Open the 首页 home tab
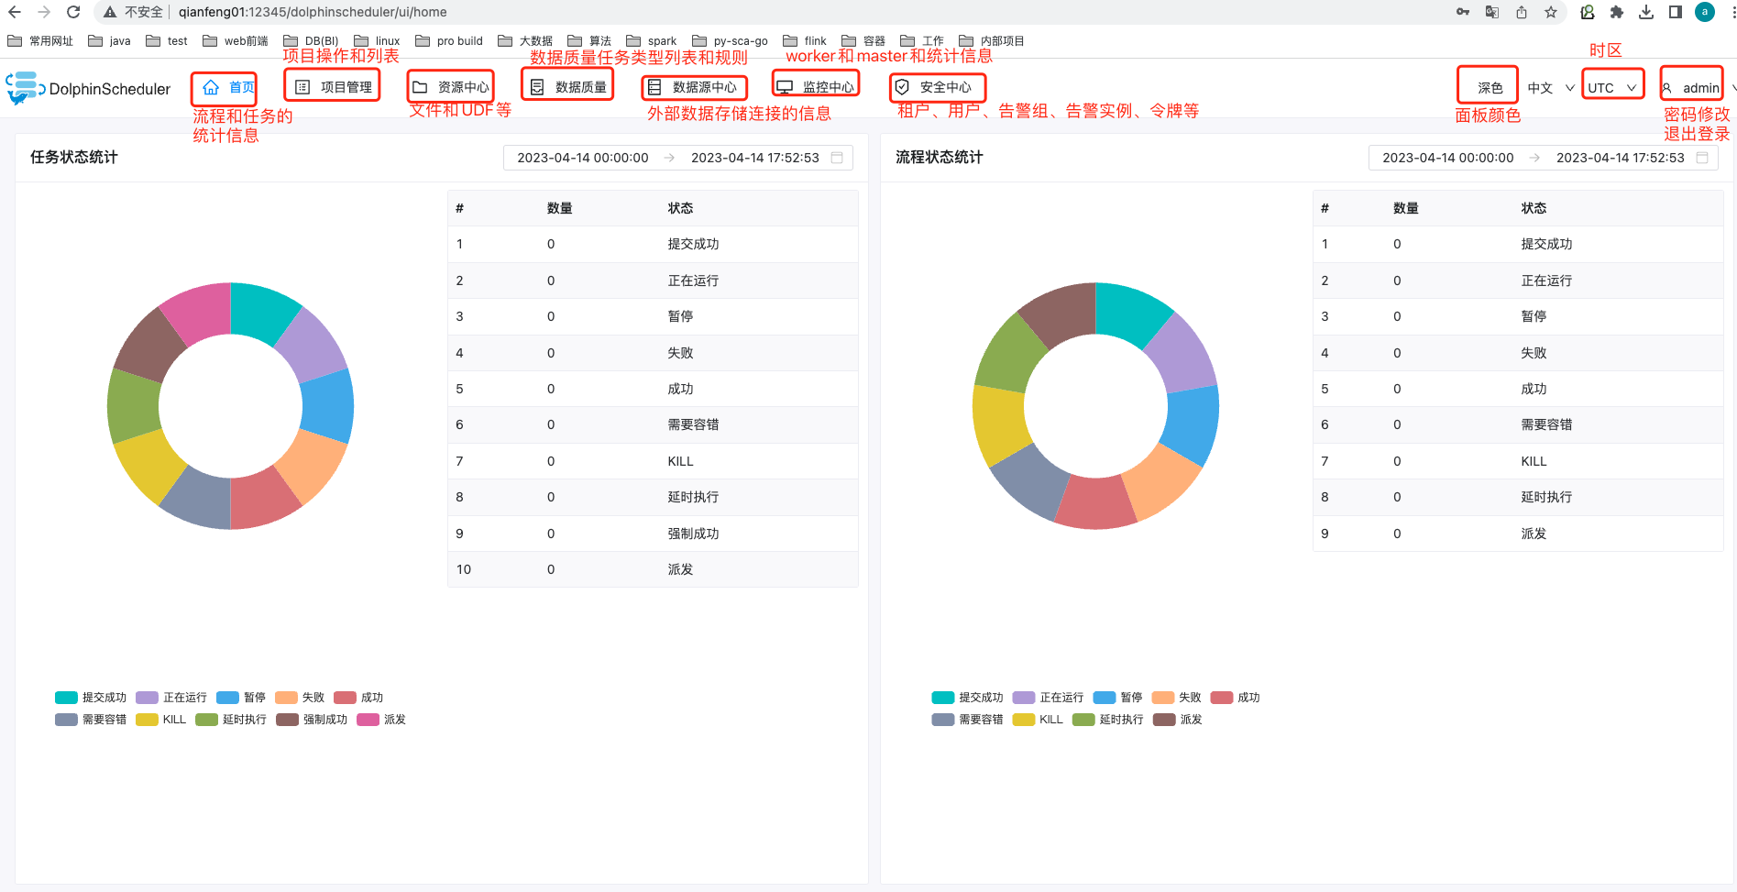The image size is (1737, 892). coord(228,87)
